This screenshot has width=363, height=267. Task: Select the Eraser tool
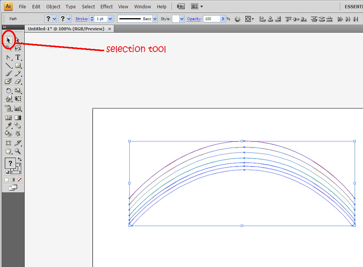click(18, 82)
